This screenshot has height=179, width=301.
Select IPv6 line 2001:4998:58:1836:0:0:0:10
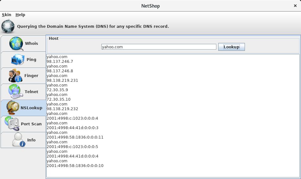click(x=75, y=166)
